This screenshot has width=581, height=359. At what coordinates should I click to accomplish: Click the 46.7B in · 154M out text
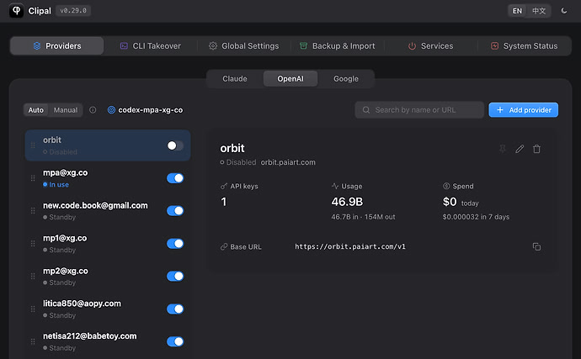pos(363,217)
